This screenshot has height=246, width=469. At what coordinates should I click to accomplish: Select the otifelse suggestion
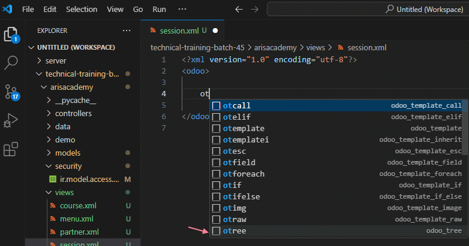tap(337, 196)
